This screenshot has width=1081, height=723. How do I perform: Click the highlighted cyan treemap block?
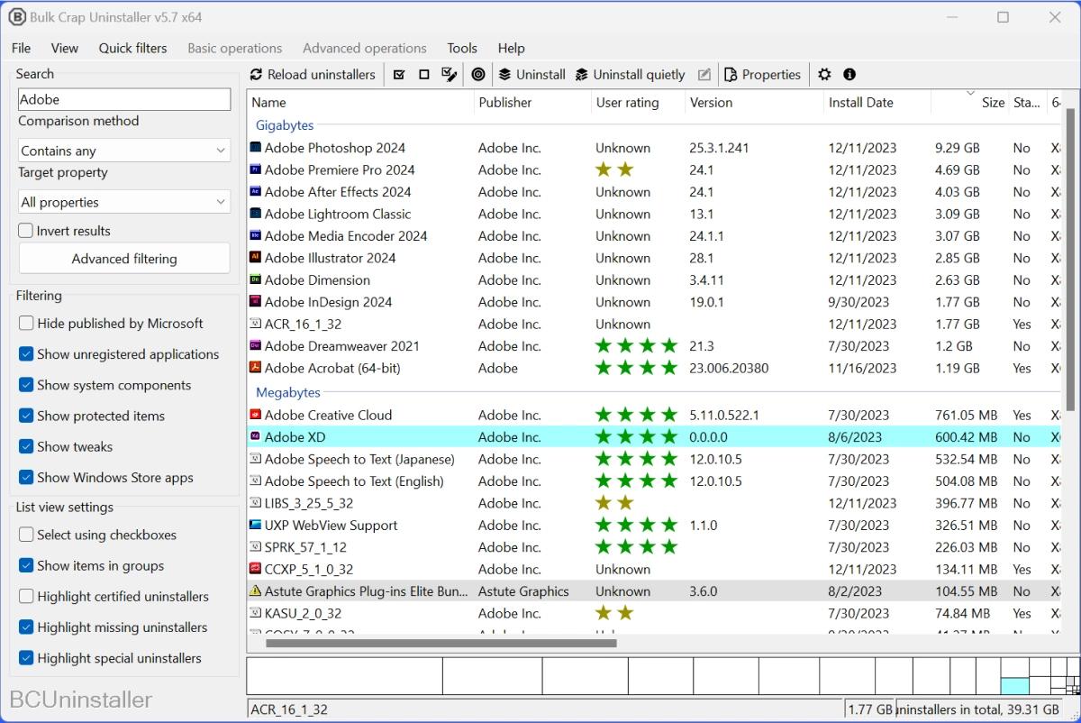coord(1014,687)
